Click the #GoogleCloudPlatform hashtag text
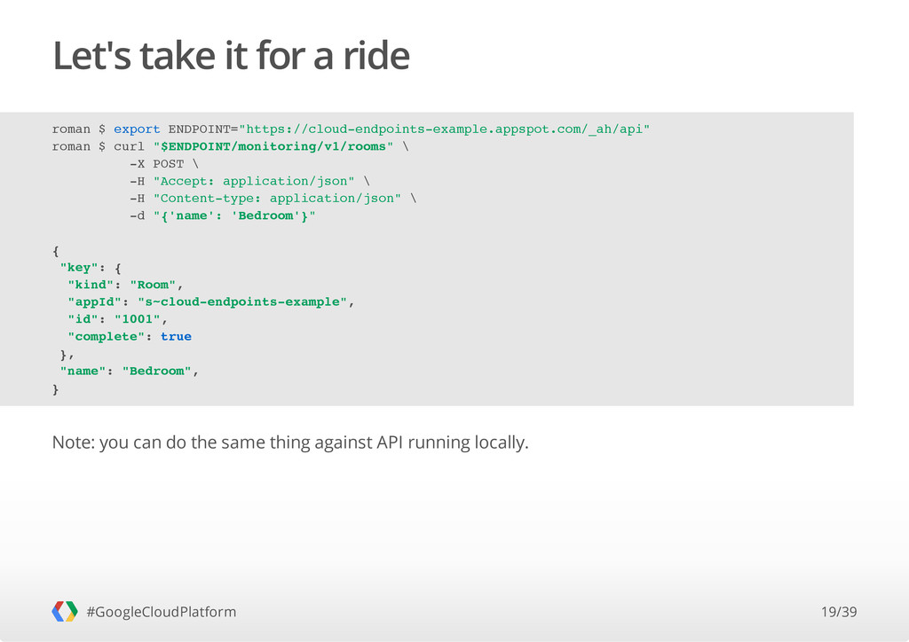The width and height of the screenshot is (909, 642). click(162, 612)
